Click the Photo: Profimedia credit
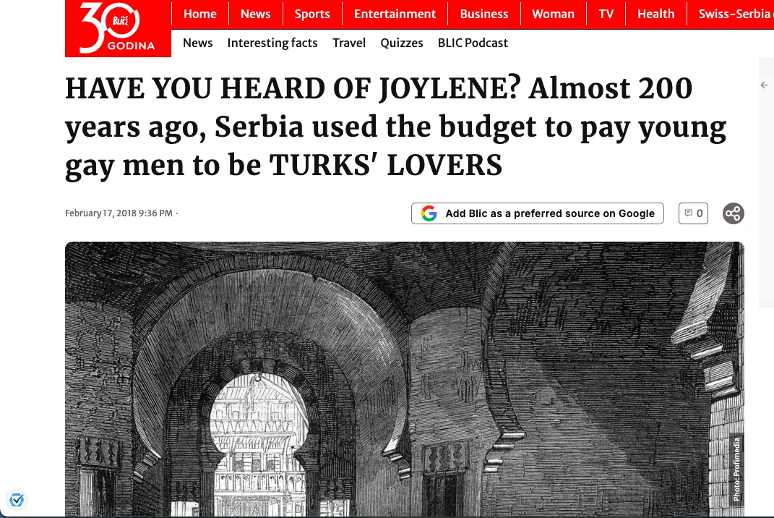774x518 pixels. 736,470
